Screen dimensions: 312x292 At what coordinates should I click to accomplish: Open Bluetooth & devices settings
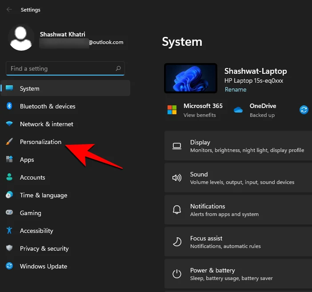[x=65, y=106]
